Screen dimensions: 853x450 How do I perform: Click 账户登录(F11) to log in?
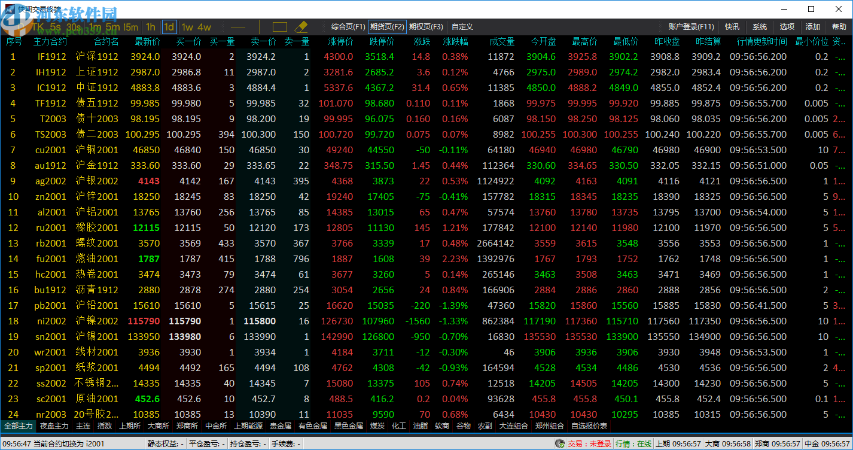(x=691, y=27)
